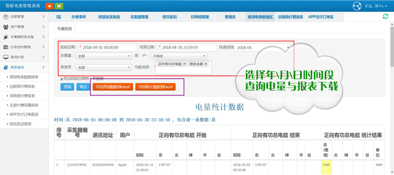The image size is (394, 175).
Task: Click 导出统计数据到Excel button
Action: coord(155,87)
